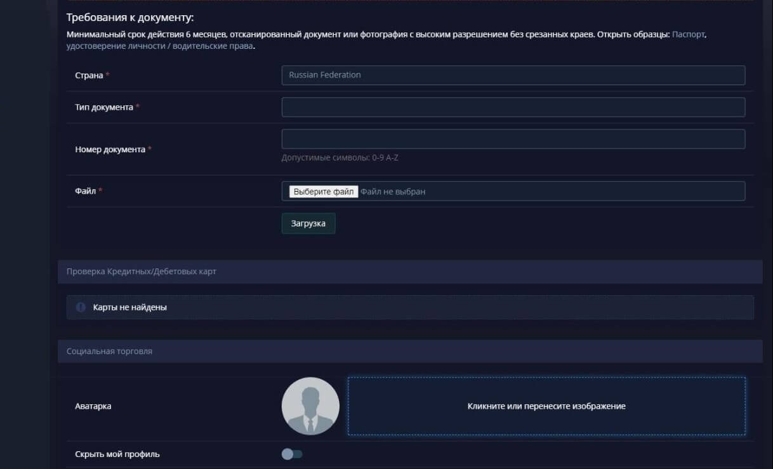Click the Допустимые символы hint text
This screenshot has width=773, height=469.
tap(340, 157)
